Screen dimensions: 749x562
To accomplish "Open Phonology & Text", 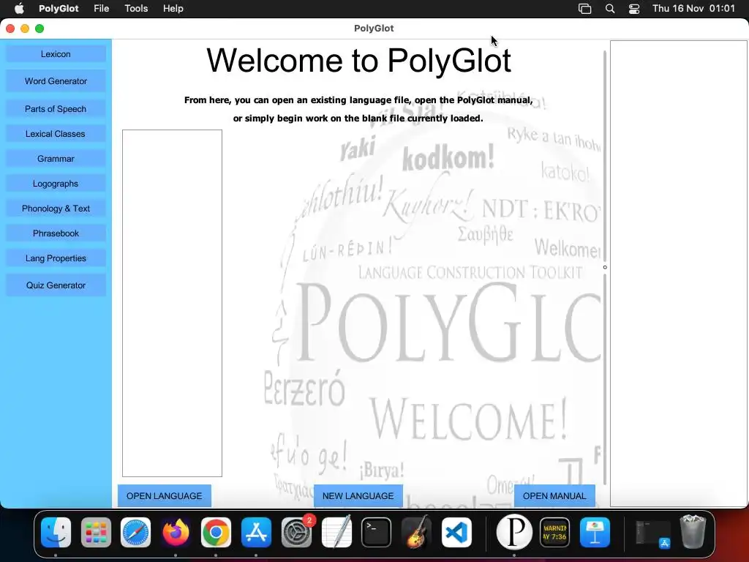I will pyautogui.click(x=56, y=209).
